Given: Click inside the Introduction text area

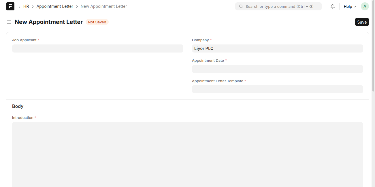Looking at the screenshot, I should 187,153.
